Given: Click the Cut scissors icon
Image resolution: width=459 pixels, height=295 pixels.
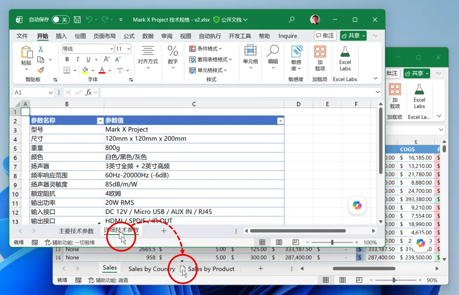Looking at the screenshot, I should pyautogui.click(x=41, y=49).
